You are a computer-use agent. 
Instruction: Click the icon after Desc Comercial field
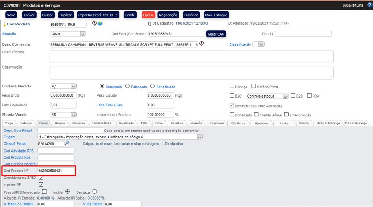[201, 44]
